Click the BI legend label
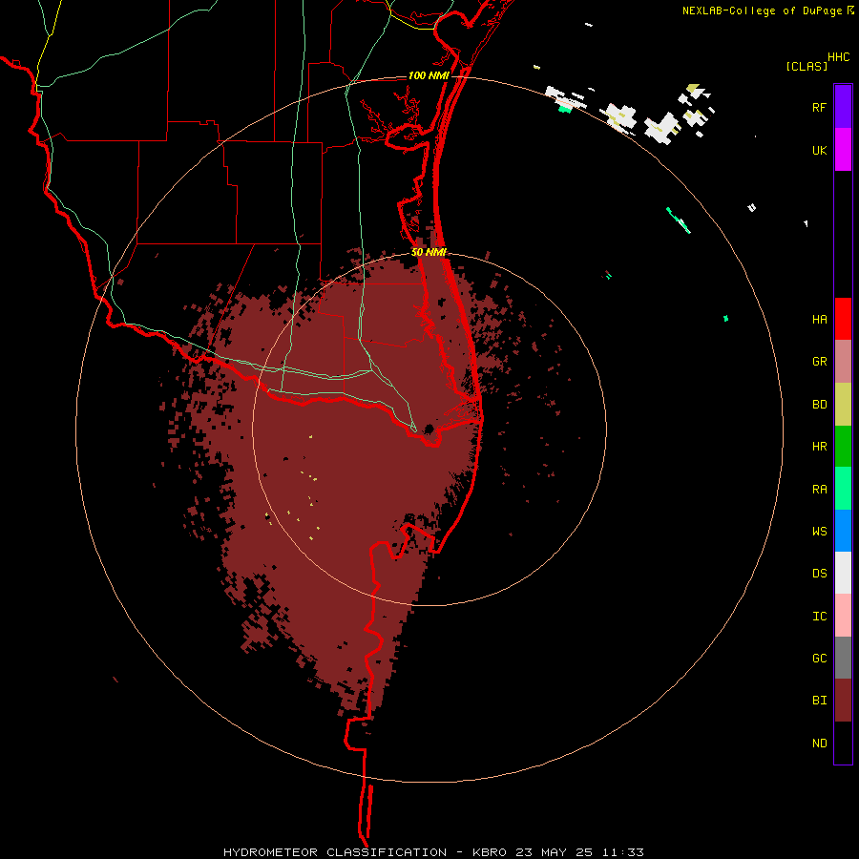Viewport: 859px width, 859px height. click(x=819, y=701)
